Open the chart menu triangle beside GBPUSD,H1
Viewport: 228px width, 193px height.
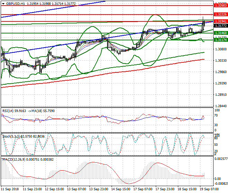[3, 4]
